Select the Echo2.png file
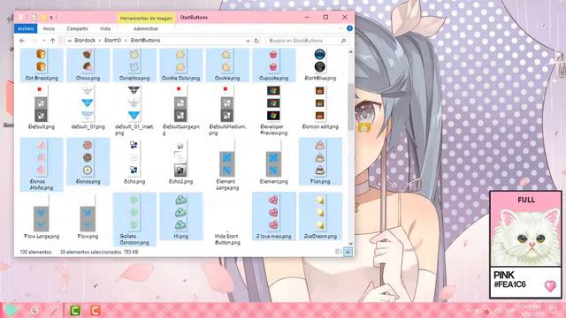The width and height of the screenshot is (566, 318). [180, 162]
